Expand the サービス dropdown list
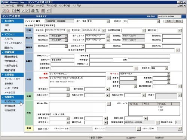Viewport: 187px width, 140px height. tap(169, 74)
